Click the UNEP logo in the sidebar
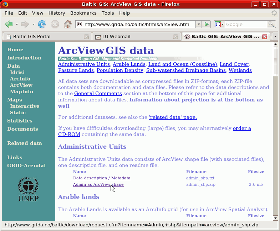 28,189
